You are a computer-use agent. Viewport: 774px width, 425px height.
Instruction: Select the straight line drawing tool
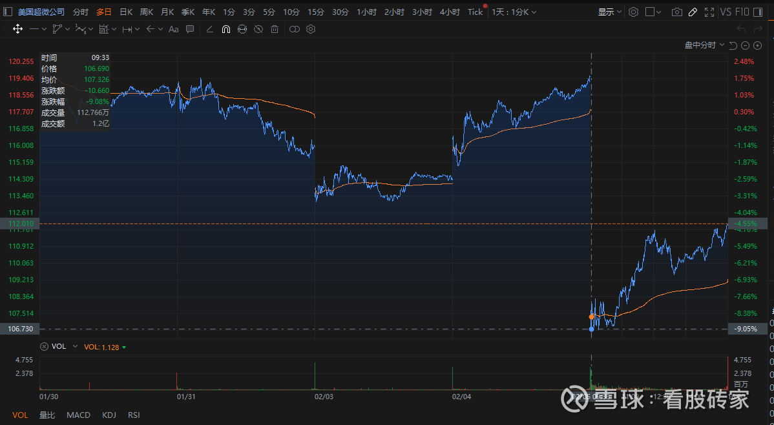tap(34, 29)
